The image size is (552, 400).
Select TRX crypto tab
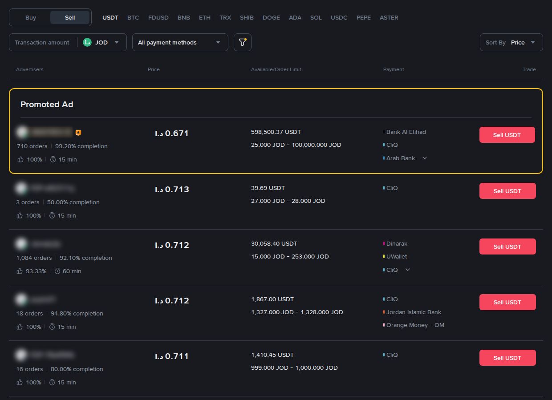pyautogui.click(x=225, y=18)
